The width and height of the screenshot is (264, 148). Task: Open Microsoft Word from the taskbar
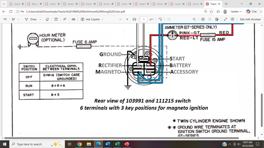(x=108, y=144)
